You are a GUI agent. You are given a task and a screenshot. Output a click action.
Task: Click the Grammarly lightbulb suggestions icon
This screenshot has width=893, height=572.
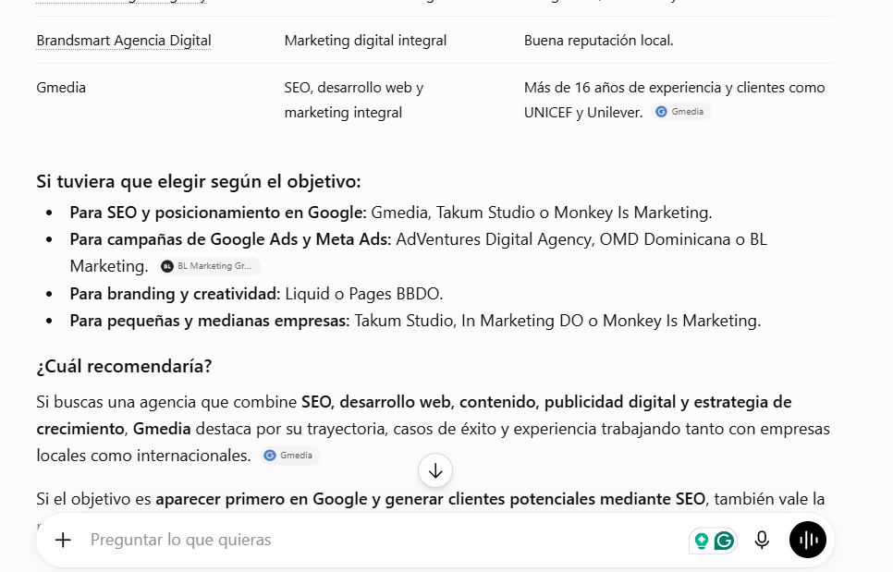[702, 541]
